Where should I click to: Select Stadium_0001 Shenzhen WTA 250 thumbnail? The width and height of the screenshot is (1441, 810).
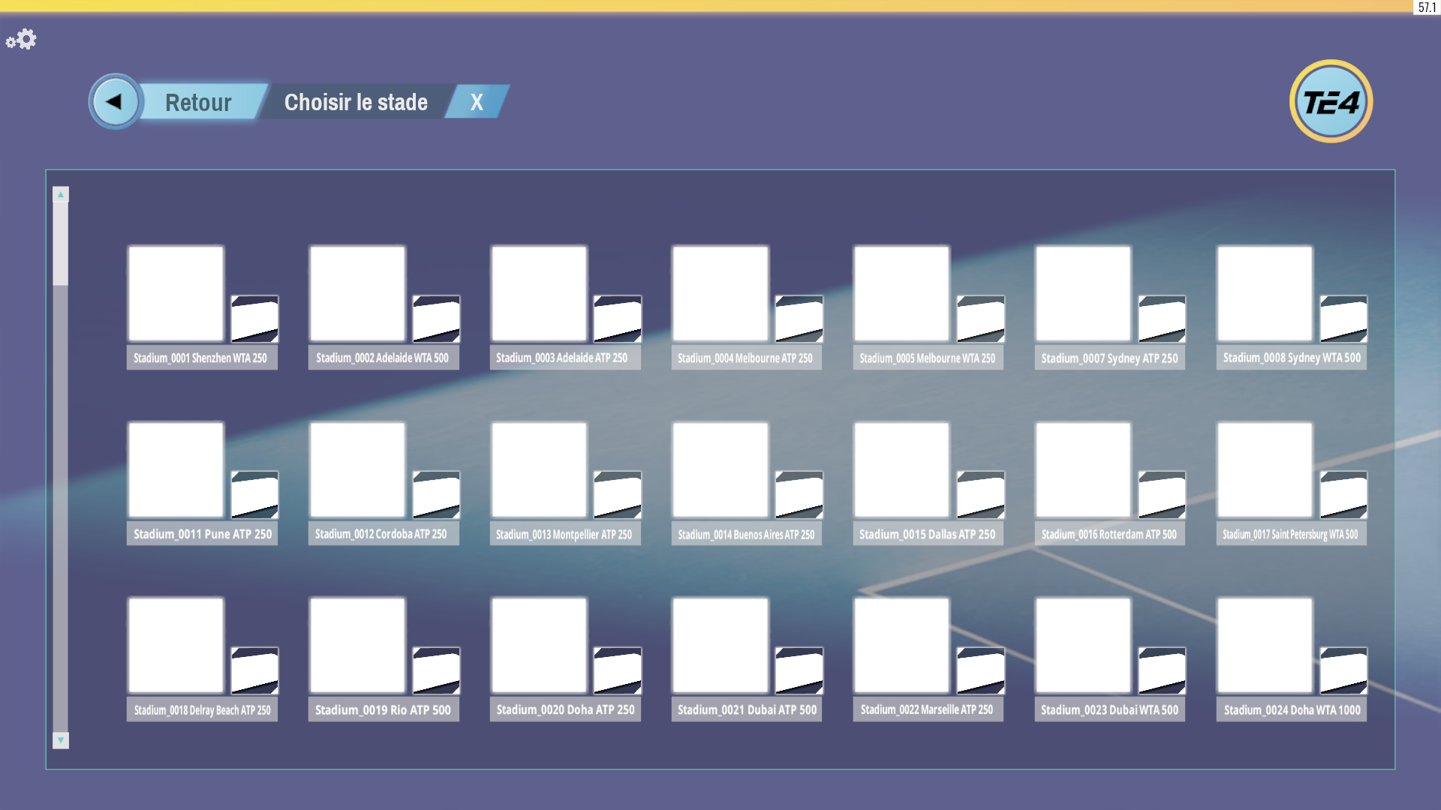(176, 294)
